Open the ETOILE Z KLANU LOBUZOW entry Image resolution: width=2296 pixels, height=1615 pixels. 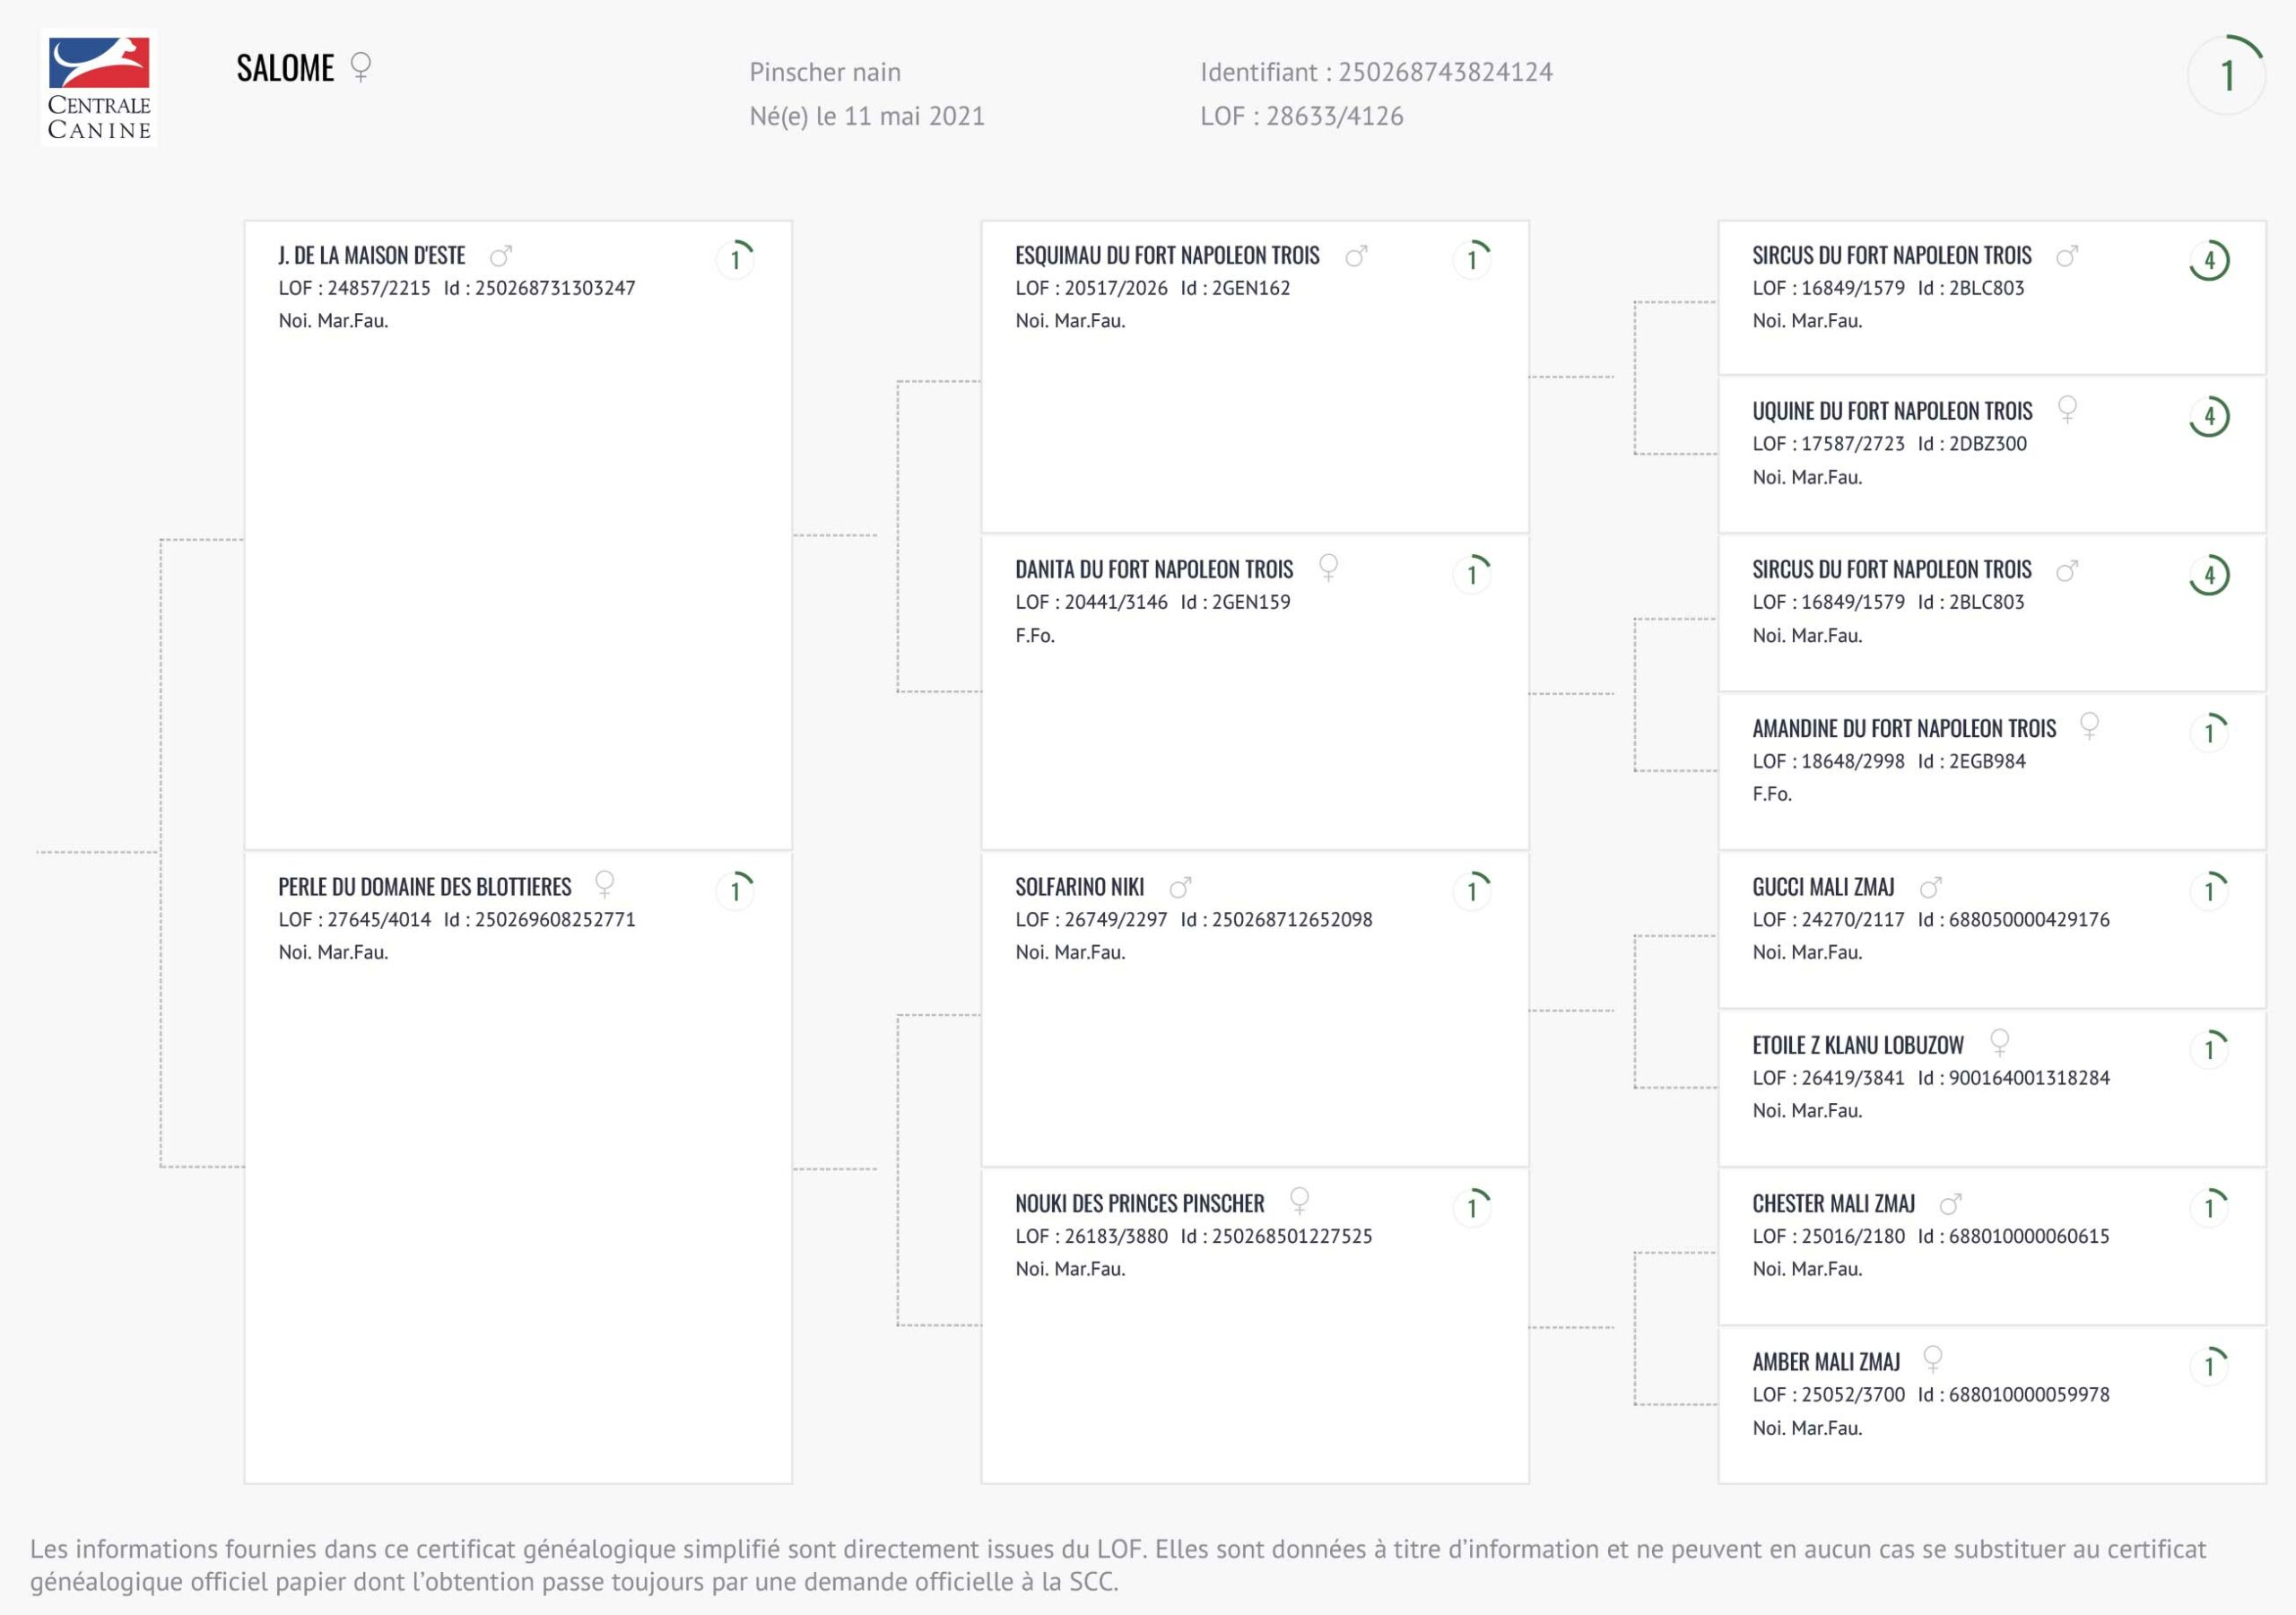click(x=1857, y=1046)
